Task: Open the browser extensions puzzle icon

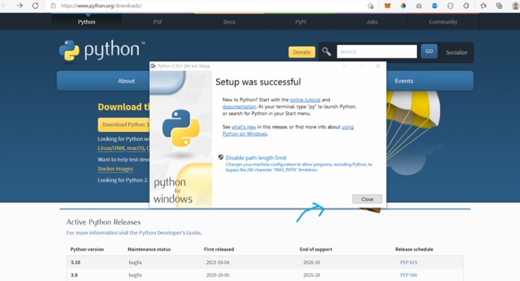Action: 466,6
